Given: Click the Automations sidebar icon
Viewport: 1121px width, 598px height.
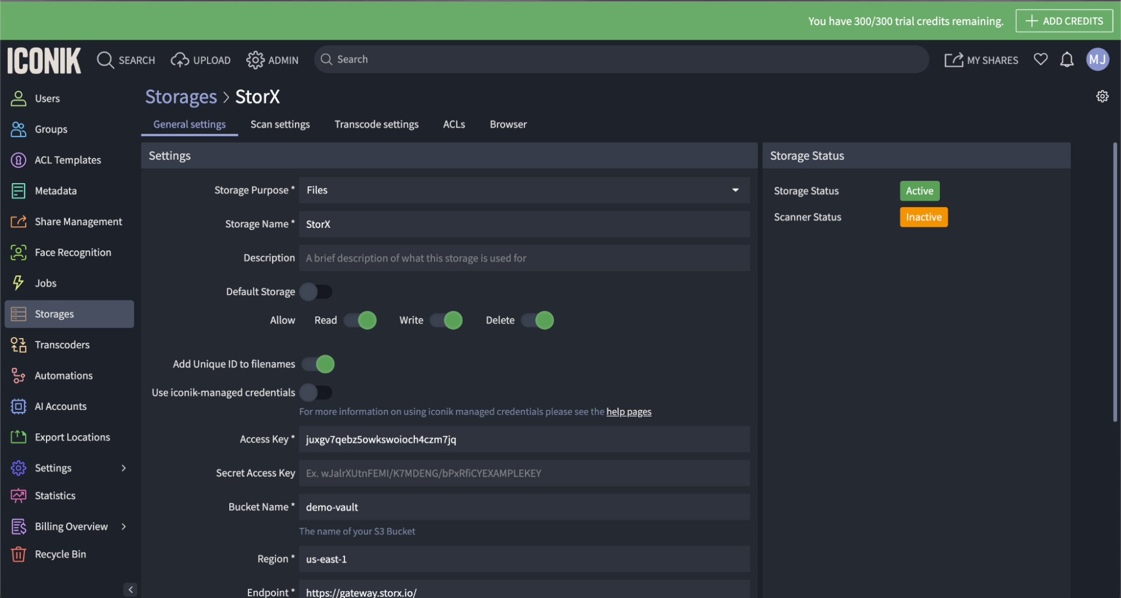Looking at the screenshot, I should (19, 376).
